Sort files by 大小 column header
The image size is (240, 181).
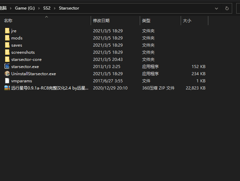pos(187,21)
